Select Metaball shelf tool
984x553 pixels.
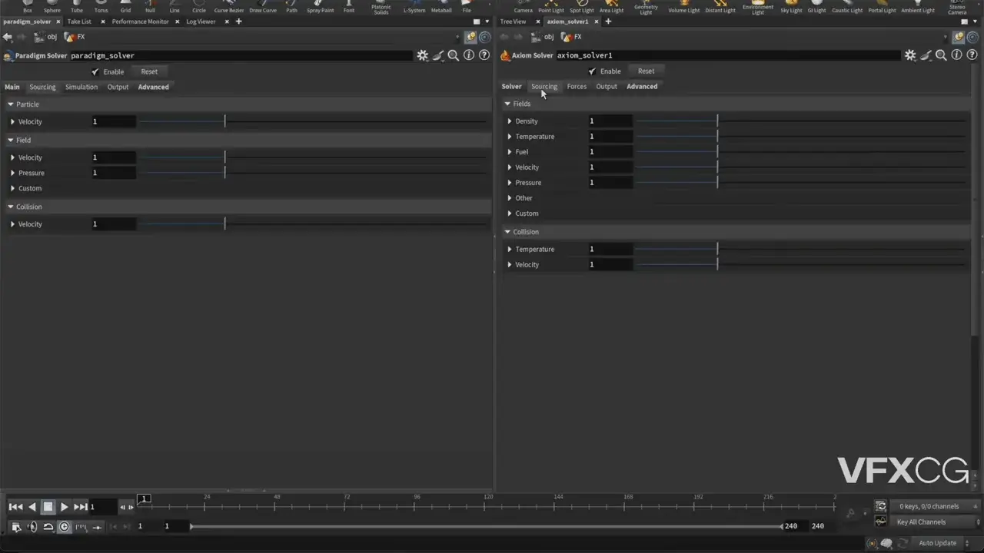(x=441, y=7)
